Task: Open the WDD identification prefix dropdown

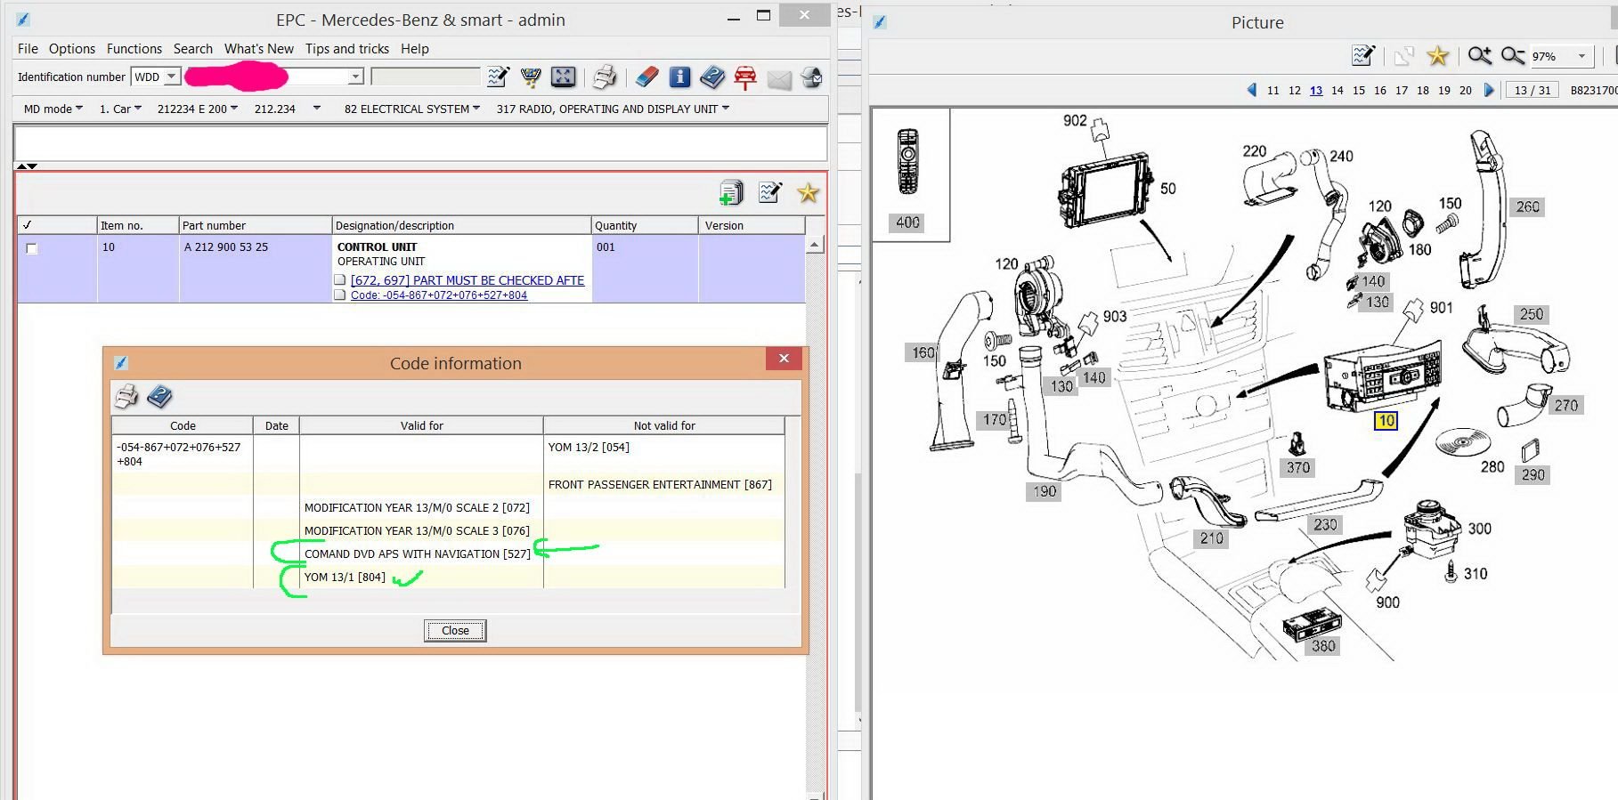Action: click(x=171, y=77)
